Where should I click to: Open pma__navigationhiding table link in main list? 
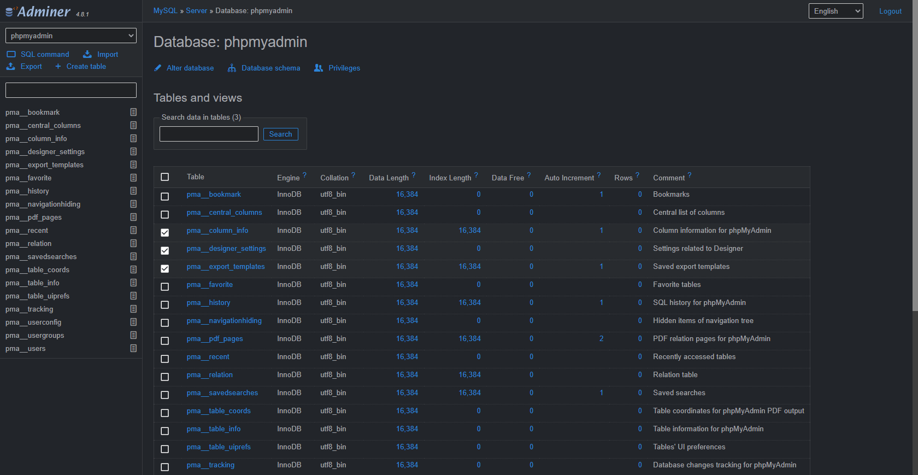tap(224, 320)
